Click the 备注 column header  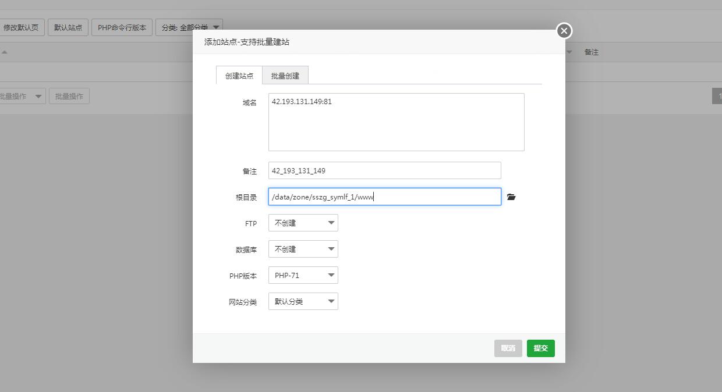pos(592,52)
